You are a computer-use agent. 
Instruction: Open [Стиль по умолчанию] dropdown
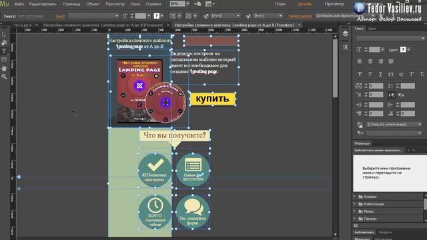pyautogui.click(x=394, y=125)
